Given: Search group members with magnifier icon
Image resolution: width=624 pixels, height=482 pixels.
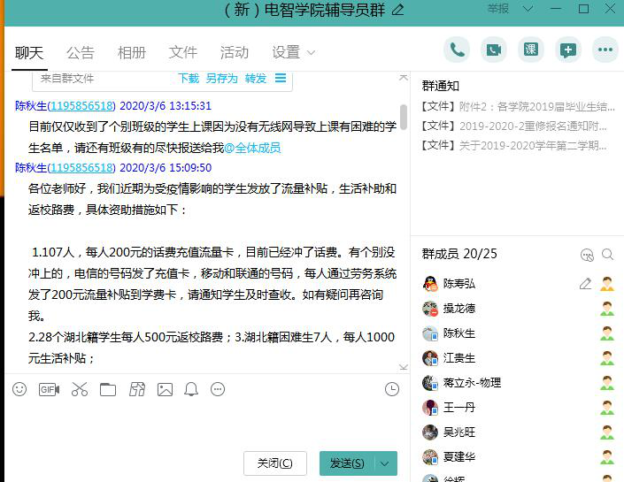Looking at the screenshot, I should pos(607,255).
